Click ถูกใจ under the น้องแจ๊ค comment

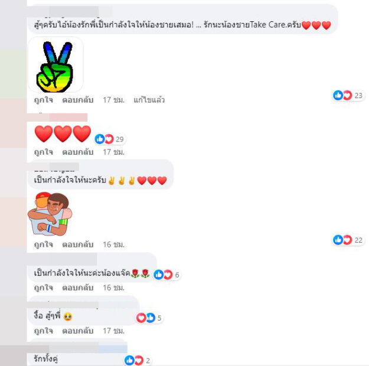click(x=44, y=287)
